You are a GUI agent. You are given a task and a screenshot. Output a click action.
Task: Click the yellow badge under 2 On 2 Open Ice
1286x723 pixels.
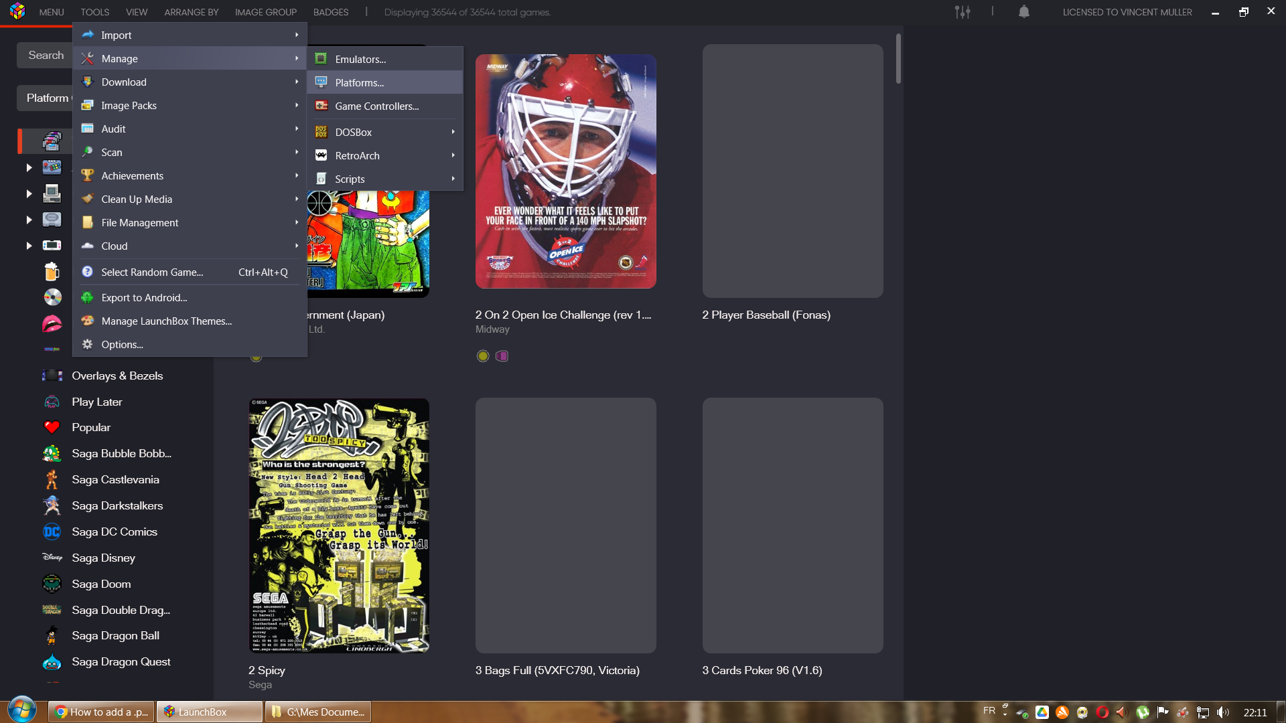[483, 356]
